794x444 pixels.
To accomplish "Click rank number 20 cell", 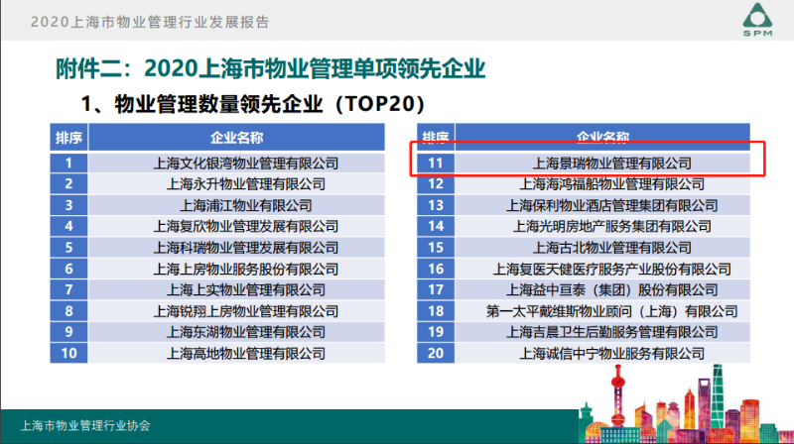I will pyautogui.click(x=436, y=353).
